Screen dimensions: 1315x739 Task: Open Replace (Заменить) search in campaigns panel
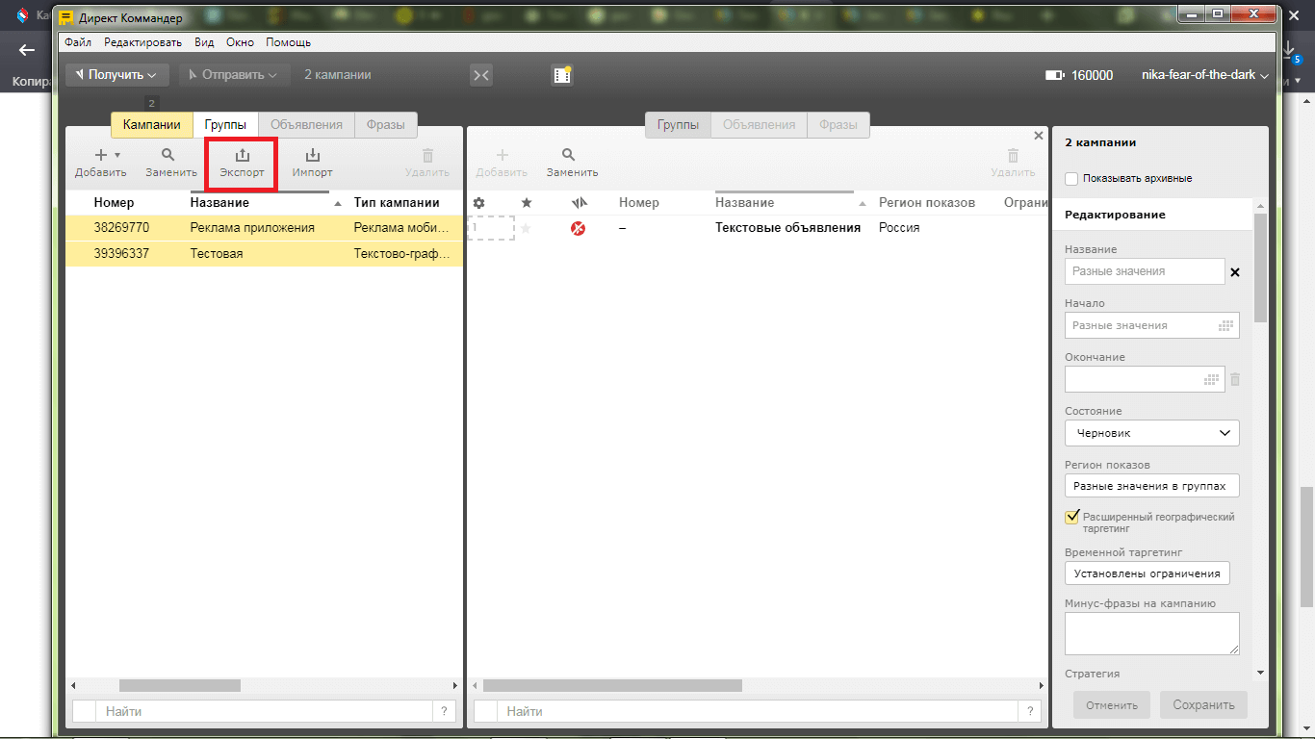170,155
